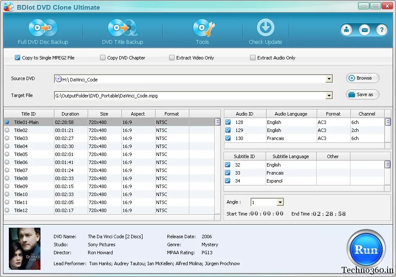Click duration 00:01:41 of Title06
Image resolution: width=396 pixels, height=277 pixels.
click(x=64, y=162)
